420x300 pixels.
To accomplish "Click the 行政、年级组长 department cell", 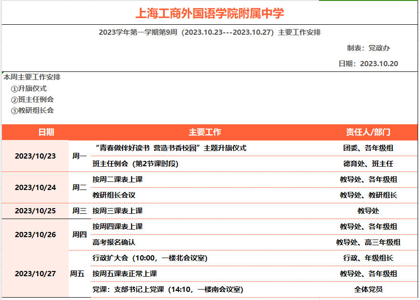I will click(x=368, y=258).
